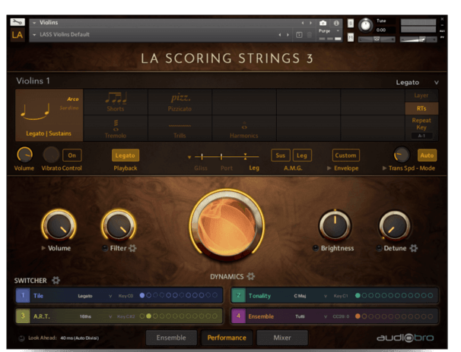Expand the Trans Spd - Mode arrow

tap(384, 168)
